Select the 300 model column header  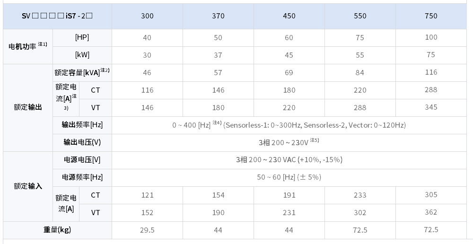pyautogui.click(x=147, y=16)
